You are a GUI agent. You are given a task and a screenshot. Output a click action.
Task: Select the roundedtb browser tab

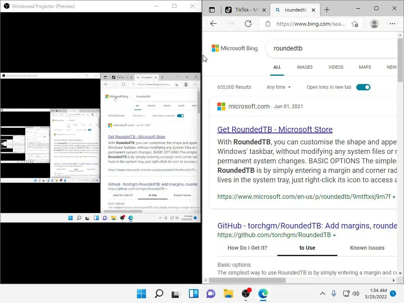pos(295,10)
